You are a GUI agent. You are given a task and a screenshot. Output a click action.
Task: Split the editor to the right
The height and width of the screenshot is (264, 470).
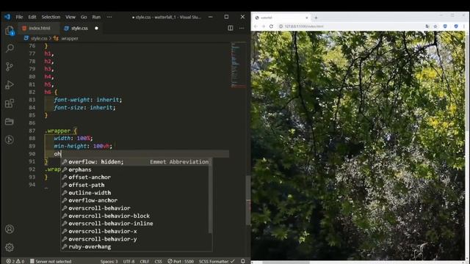point(230,28)
